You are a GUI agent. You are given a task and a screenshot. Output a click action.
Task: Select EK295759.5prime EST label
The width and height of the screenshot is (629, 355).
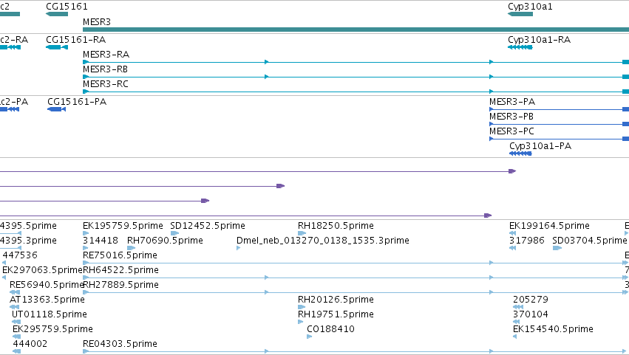(x=53, y=330)
